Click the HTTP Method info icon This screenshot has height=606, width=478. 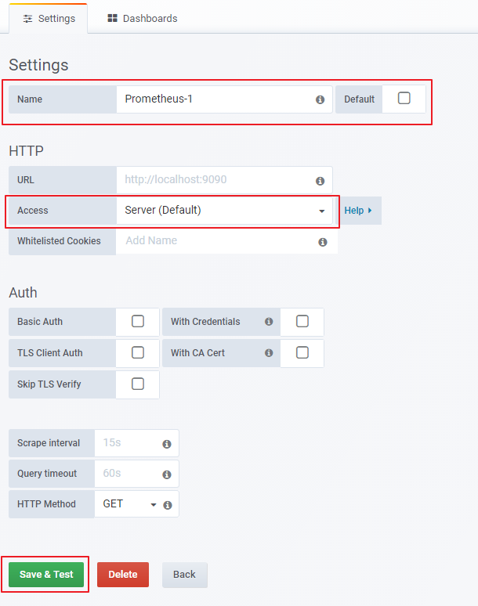tap(167, 505)
